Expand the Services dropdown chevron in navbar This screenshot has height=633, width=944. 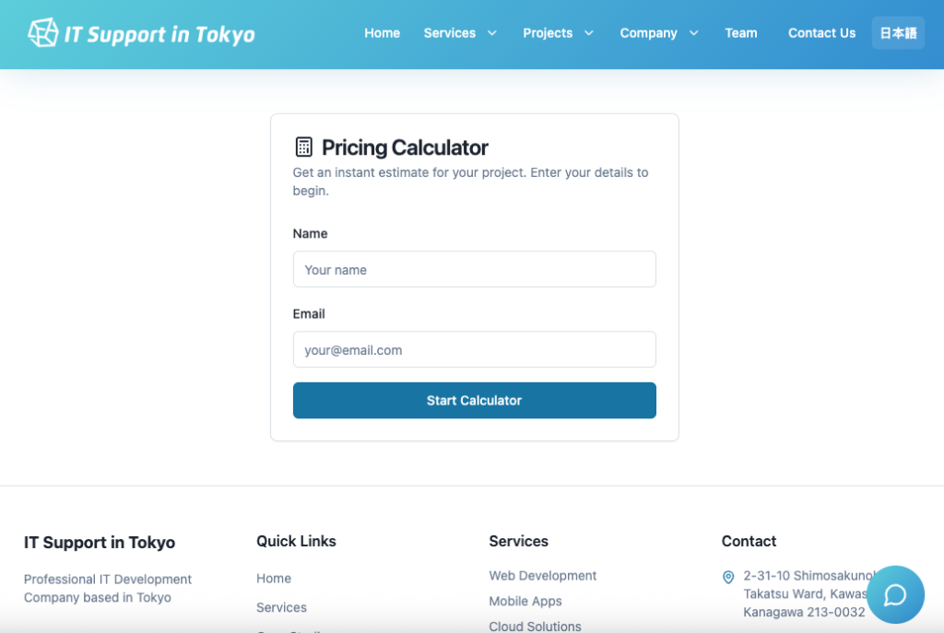tap(492, 33)
